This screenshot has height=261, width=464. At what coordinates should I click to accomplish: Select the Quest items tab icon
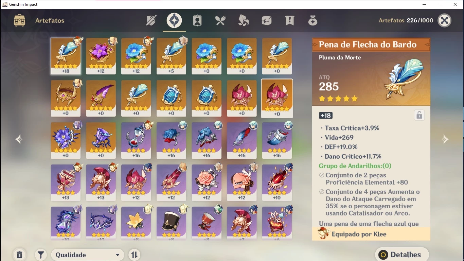point(290,20)
